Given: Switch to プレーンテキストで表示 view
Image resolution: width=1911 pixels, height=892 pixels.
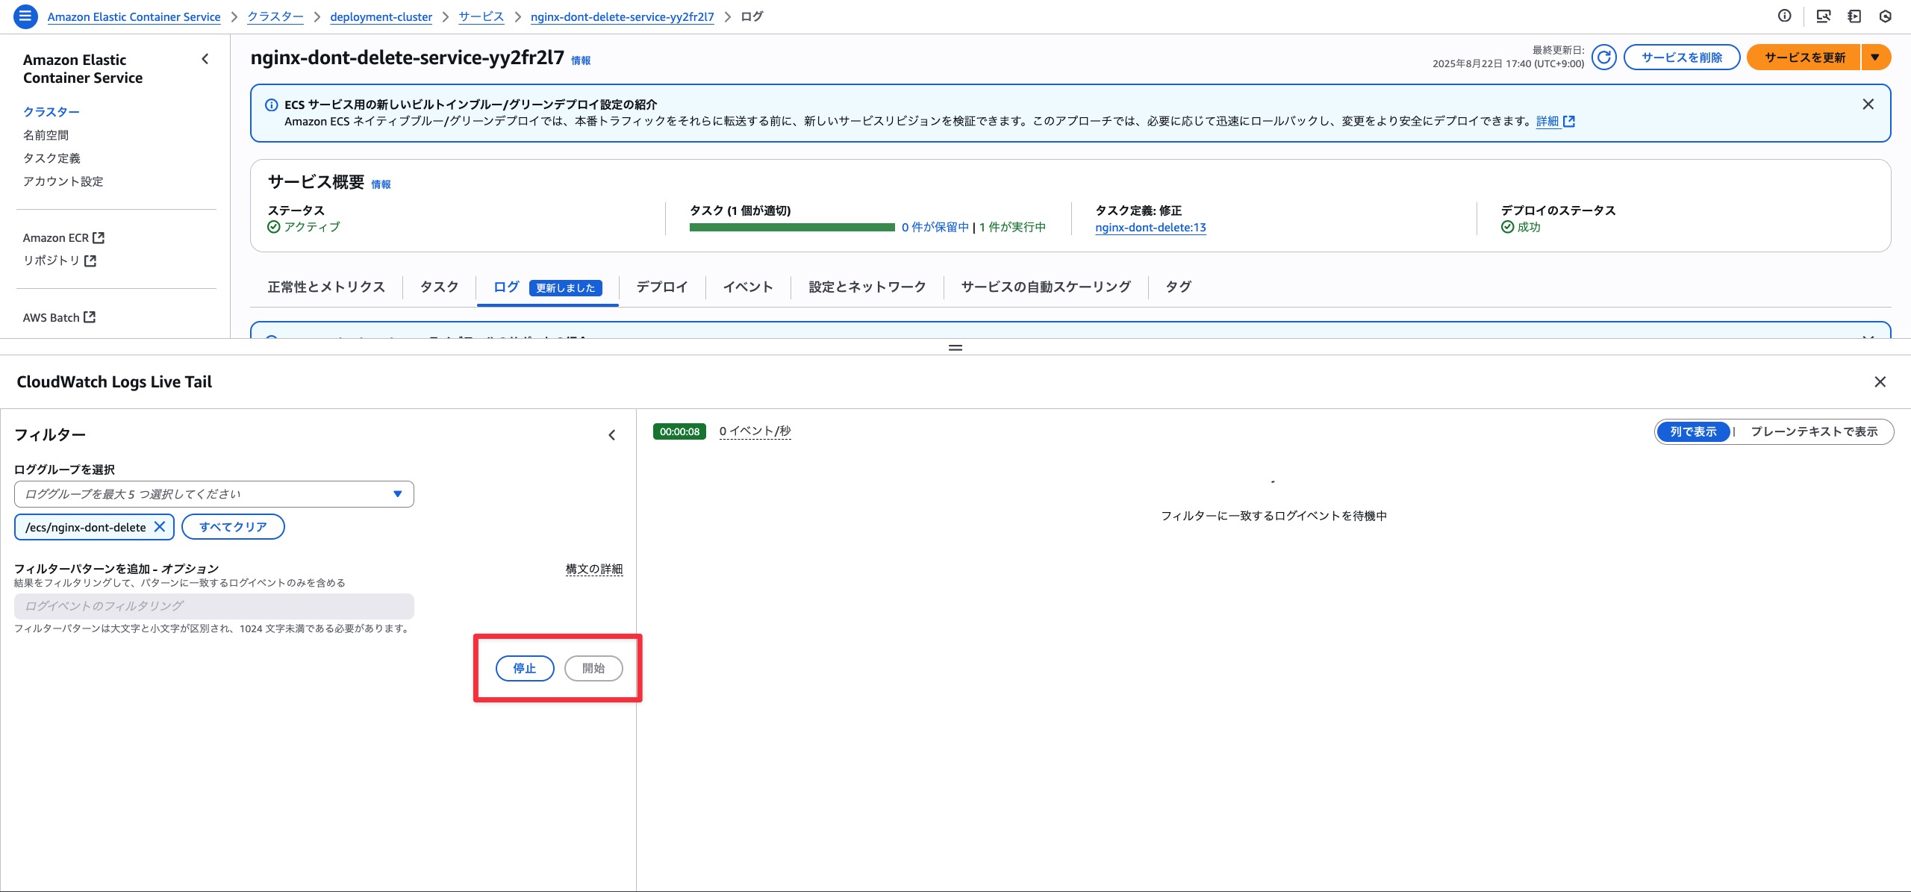Looking at the screenshot, I should pos(1814,431).
